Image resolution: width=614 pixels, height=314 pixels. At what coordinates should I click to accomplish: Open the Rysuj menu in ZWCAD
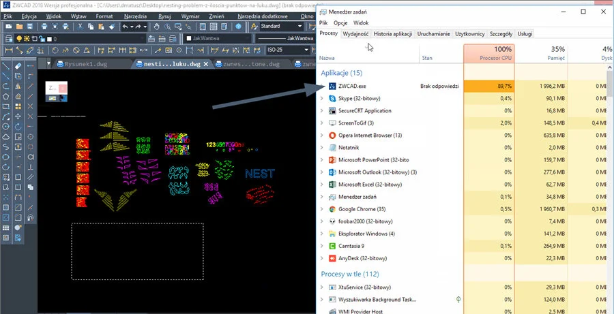(x=164, y=14)
